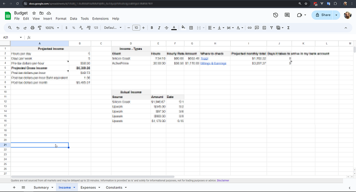356x192 pixels.
Task: Start a Meet call camera icon
Action: point(299,15)
